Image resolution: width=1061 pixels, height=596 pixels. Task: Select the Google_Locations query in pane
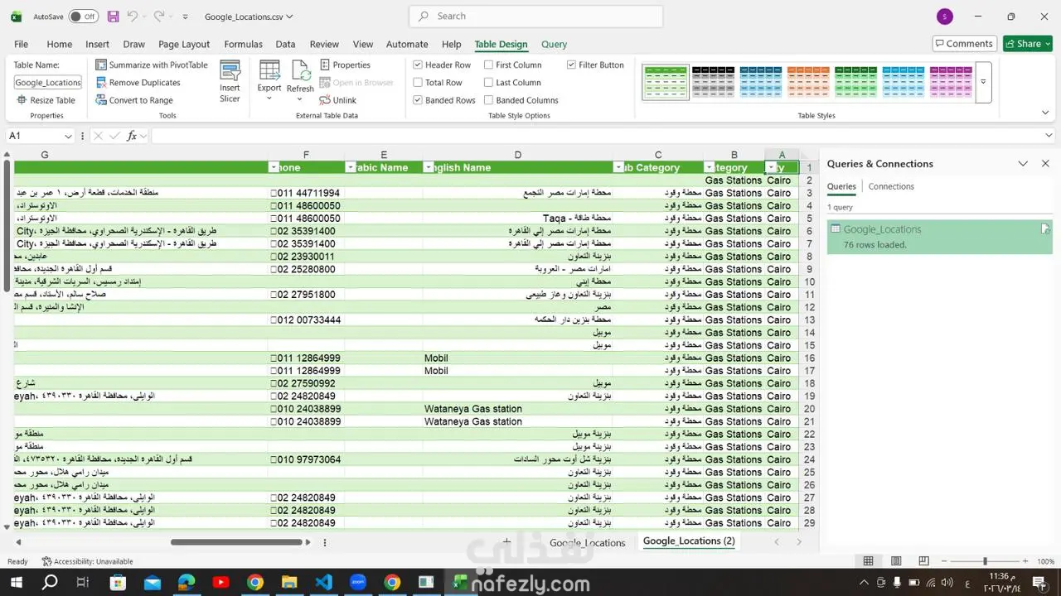tap(940, 237)
